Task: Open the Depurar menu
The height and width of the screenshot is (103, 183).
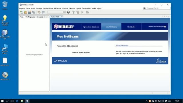Action: (72, 8)
